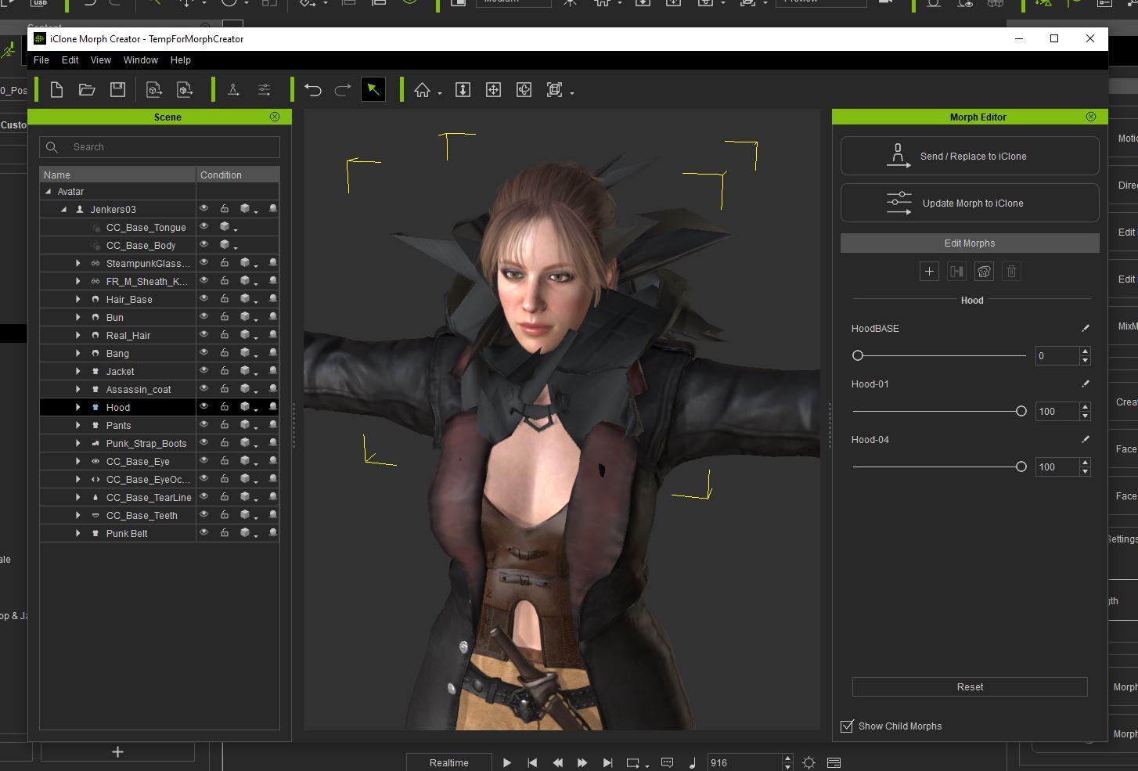Open the File menu
This screenshot has height=771, width=1138.
(x=41, y=60)
